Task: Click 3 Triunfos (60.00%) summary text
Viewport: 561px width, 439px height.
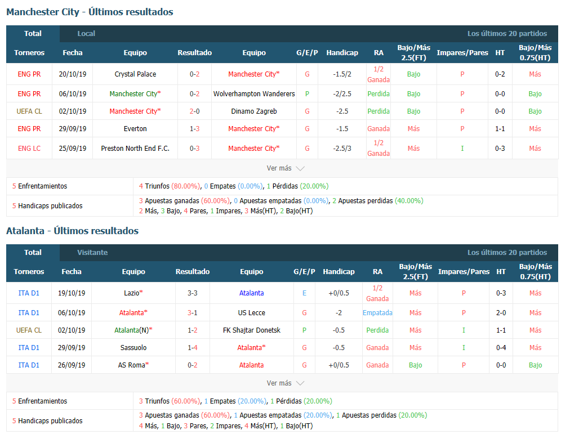Action: pyautogui.click(x=170, y=401)
